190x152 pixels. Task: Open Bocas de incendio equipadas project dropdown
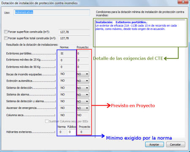point(83,74)
